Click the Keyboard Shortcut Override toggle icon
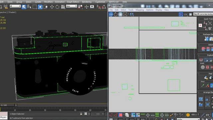This screenshot has height=120, width=213. pos(92,7)
